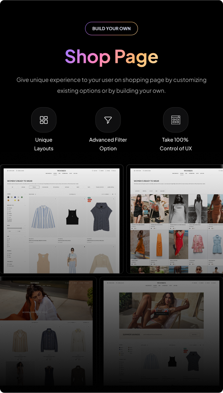Open the red dress photo in the photo-grid mockup
The image size is (223, 393).
point(178,244)
